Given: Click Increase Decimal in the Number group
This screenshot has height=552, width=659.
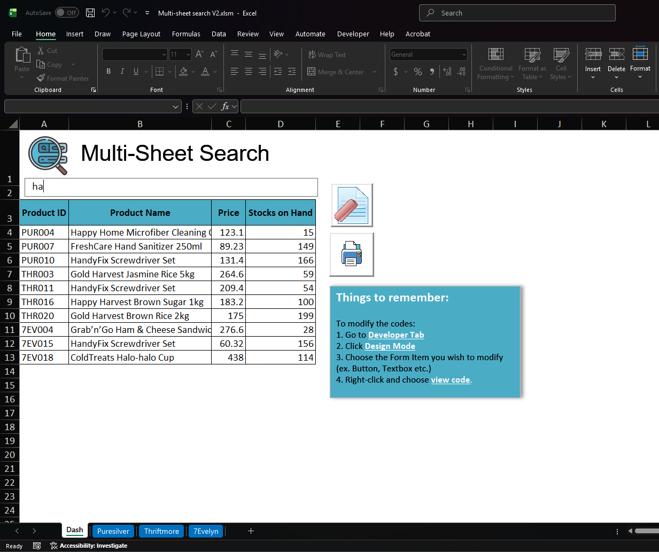Looking at the screenshot, I should click(x=447, y=71).
